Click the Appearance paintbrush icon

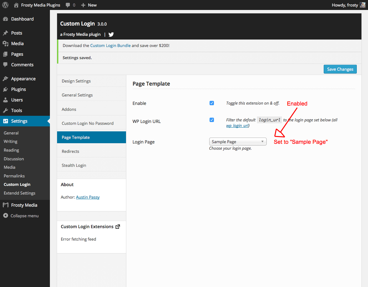tap(5, 79)
